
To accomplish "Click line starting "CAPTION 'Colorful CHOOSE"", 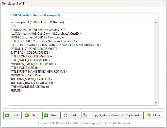I will [x=56, y=45].
